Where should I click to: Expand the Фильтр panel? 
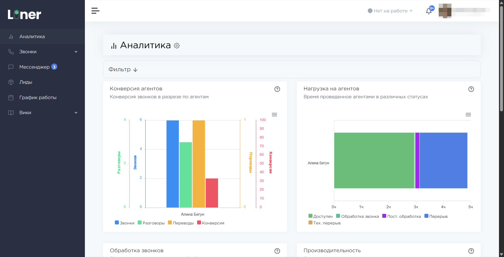pos(123,69)
